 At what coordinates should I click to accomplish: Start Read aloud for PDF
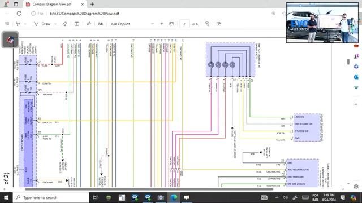89,24
